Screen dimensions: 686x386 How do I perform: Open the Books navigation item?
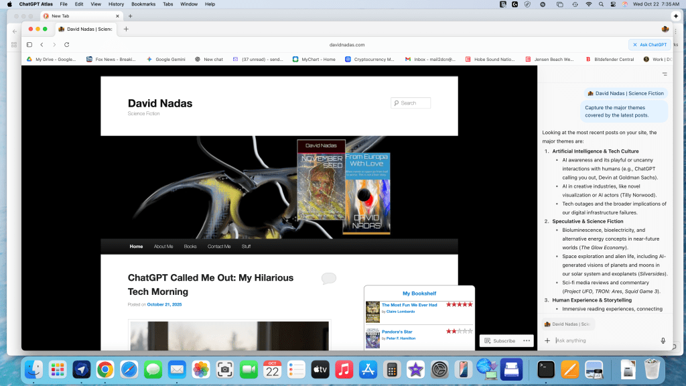point(190,246)
